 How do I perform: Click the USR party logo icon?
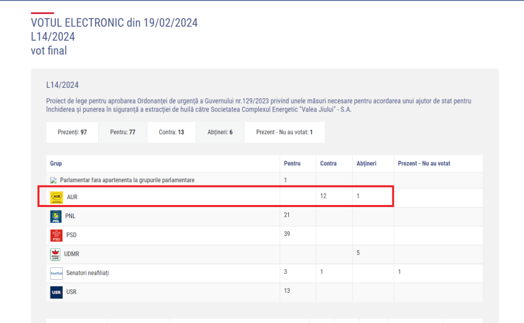(56, 292)
